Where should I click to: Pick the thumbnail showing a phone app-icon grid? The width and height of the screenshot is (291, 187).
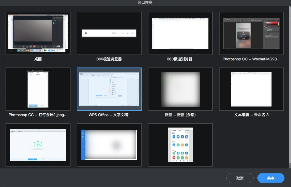coord(180,145)
